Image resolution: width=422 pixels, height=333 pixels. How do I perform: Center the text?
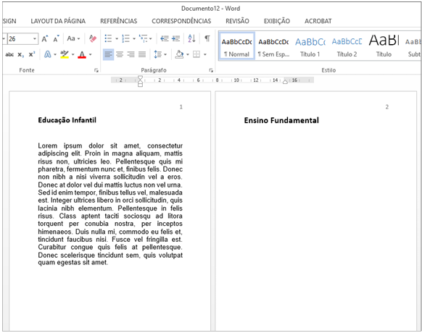click(x=120, y=54)
